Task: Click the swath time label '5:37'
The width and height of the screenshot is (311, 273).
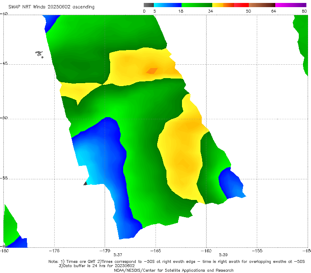Action: tap(118, 255)
